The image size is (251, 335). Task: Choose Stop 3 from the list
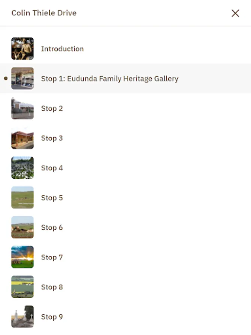52,138
